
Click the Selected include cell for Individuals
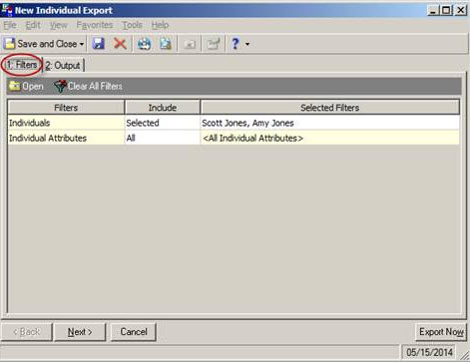[163, 123]
